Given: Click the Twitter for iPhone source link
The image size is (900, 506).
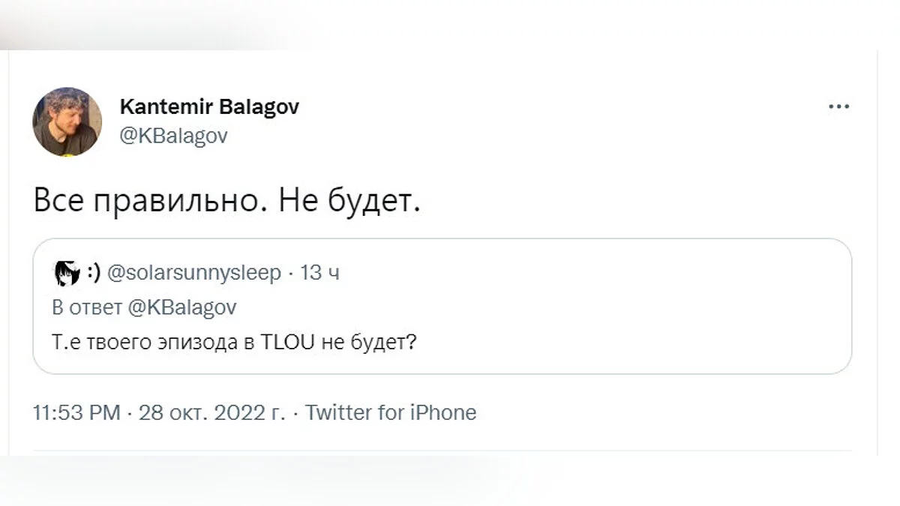Looking at the screenshot, I should click(x=391, y=412).
